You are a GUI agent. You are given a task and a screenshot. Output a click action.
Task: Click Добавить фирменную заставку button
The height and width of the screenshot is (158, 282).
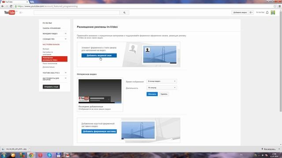point(99,132)
